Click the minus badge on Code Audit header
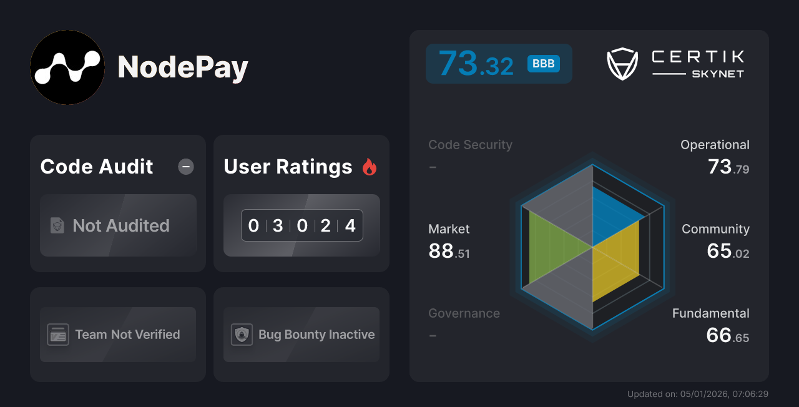The image size is (799, 407). click(185, 167)
